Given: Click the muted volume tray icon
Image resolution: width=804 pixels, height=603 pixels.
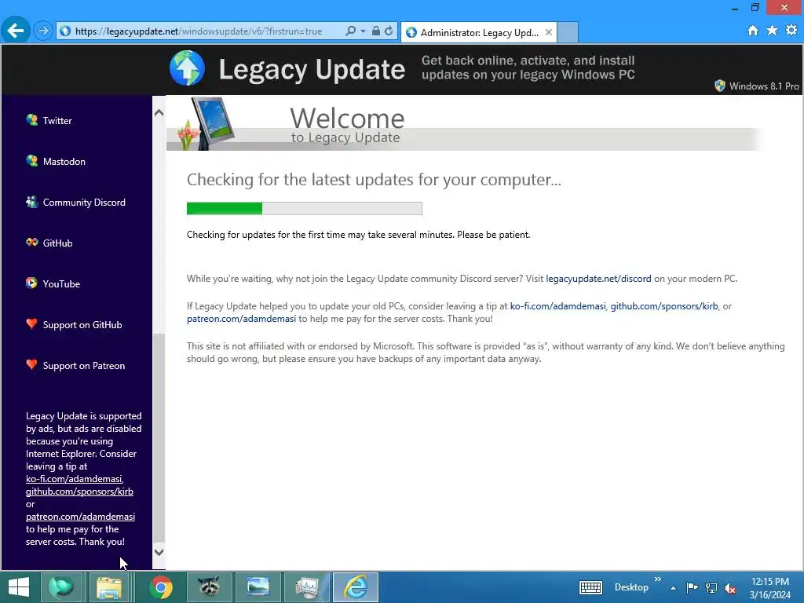Looking at the screenshot, I should click(x=730, y=587).
